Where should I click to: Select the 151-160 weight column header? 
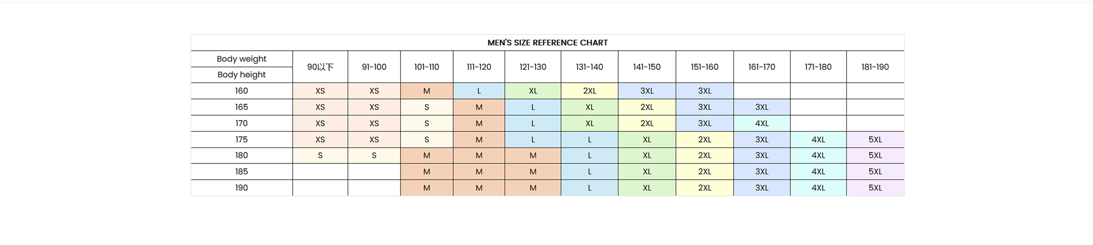click(704, 67)
